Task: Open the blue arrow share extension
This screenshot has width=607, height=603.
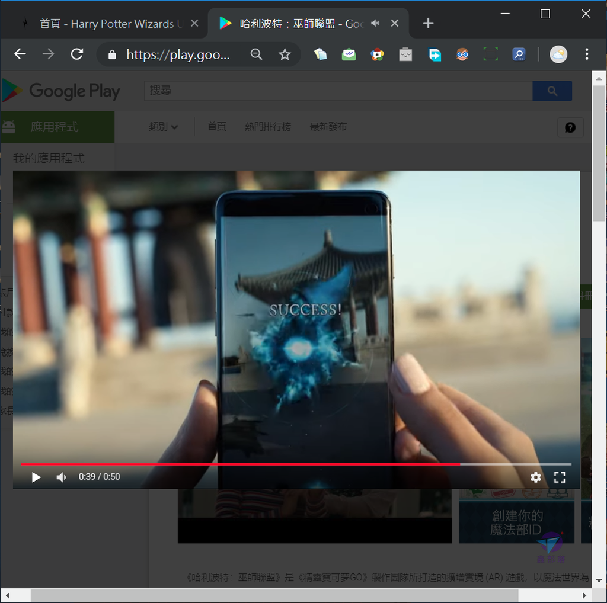Action: point(435,54)
